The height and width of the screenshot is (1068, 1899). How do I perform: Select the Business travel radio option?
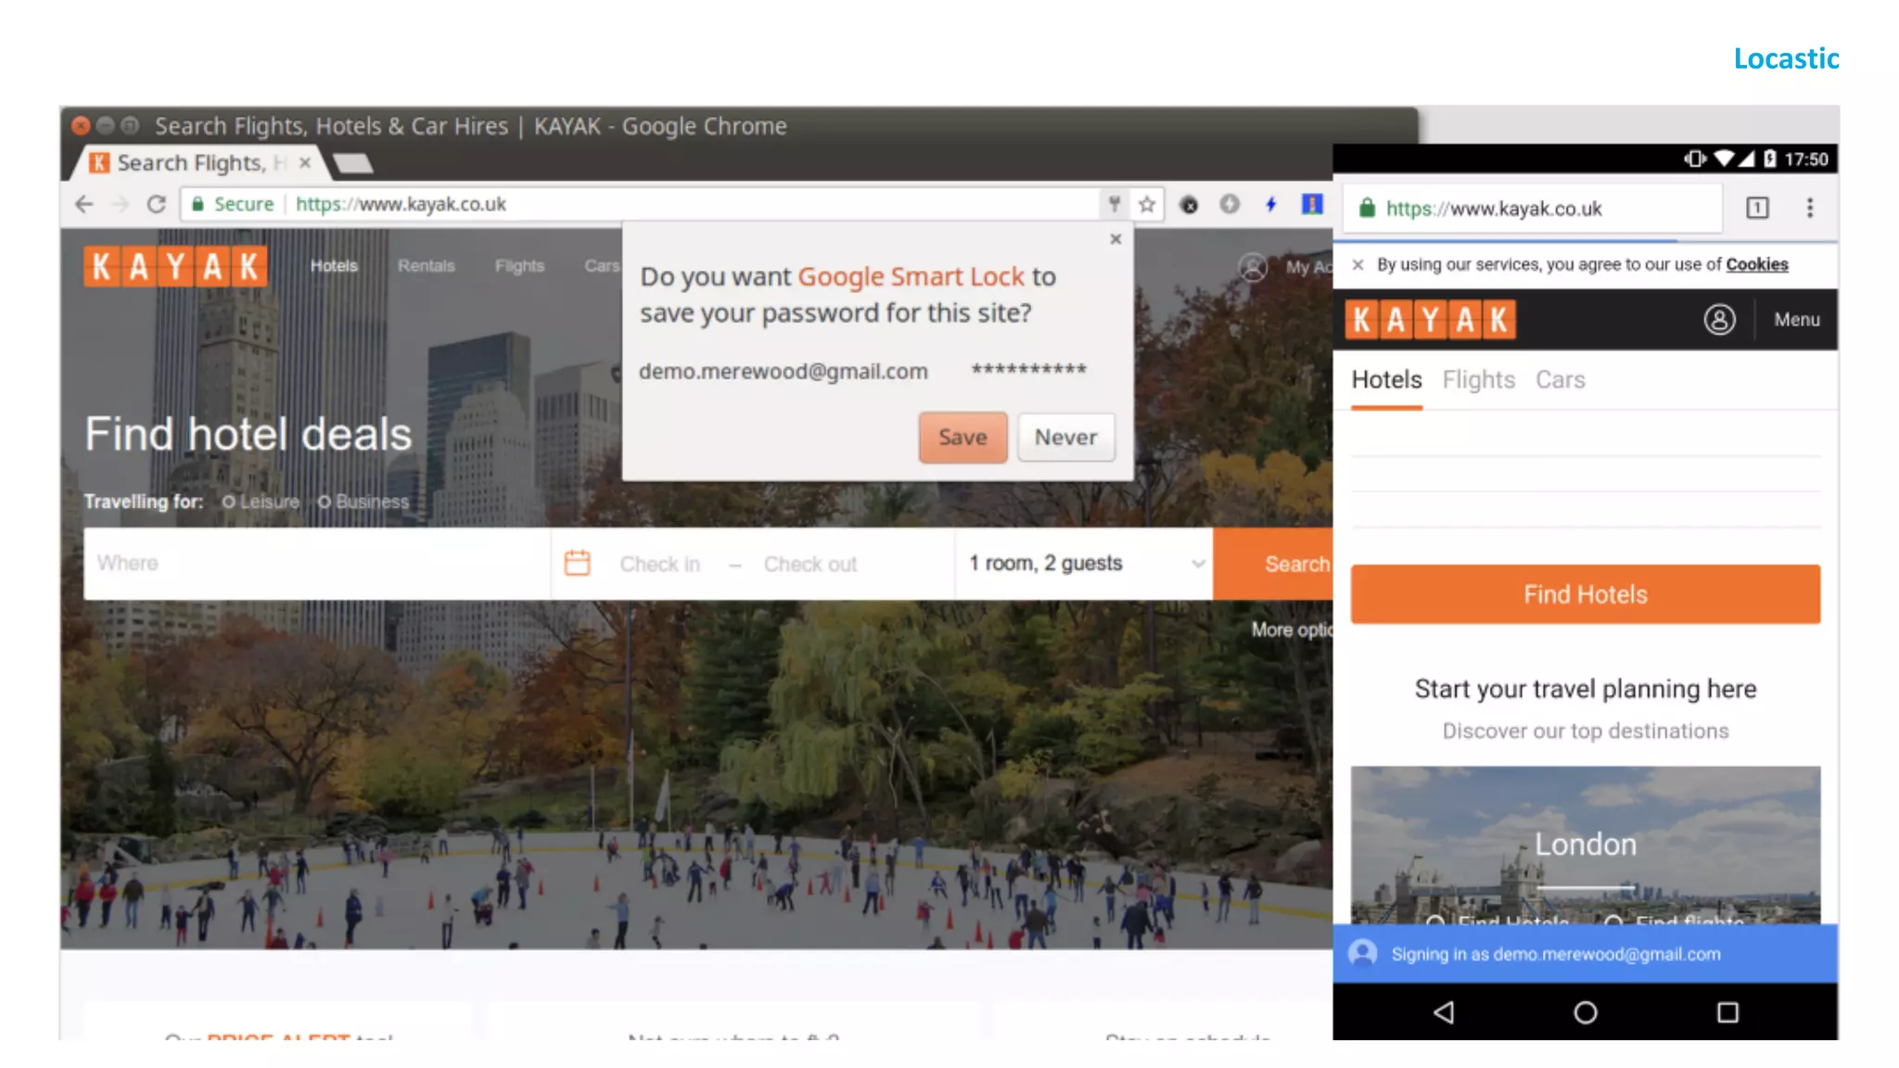[325, 502]
